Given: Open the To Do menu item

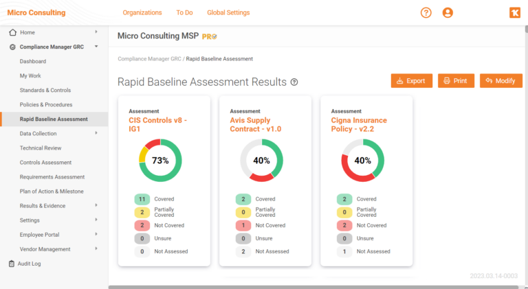Looking at the screenshot, I should (x=184, y=12).
